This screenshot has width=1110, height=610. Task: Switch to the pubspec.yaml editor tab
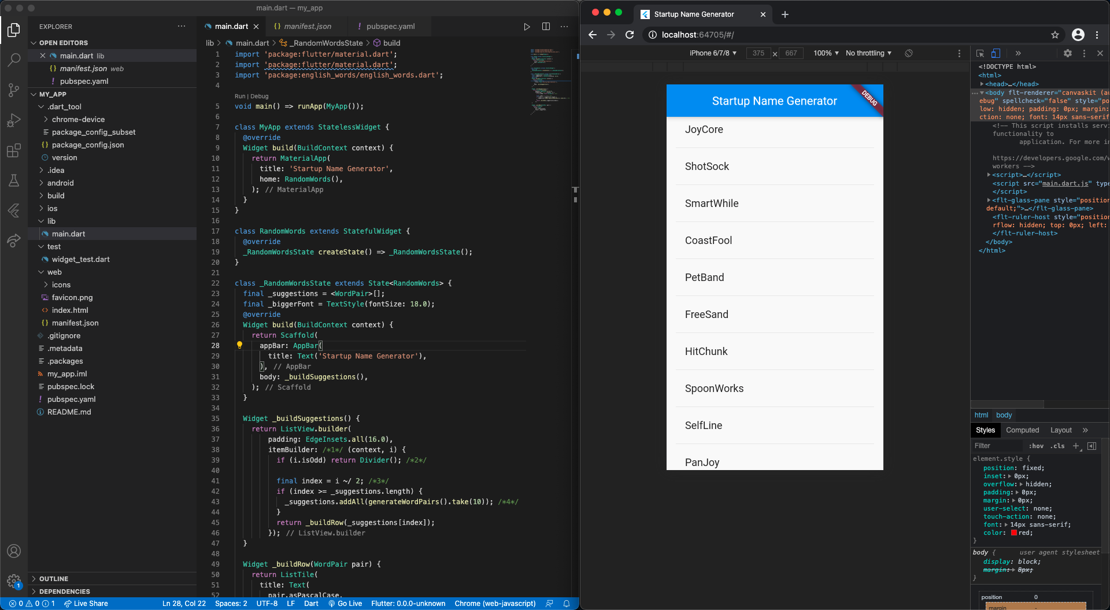(x=390, y=27)
